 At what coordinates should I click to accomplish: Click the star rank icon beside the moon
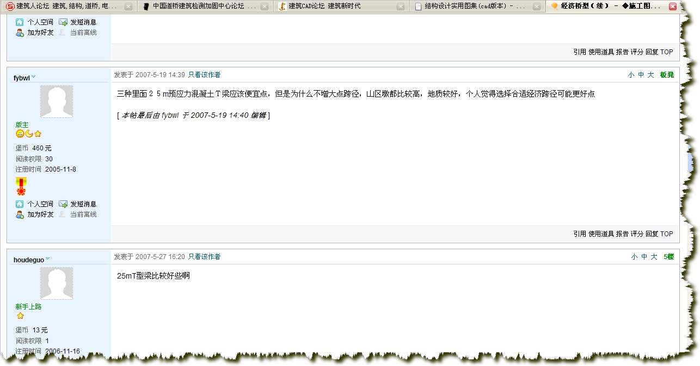pos(38,134)
